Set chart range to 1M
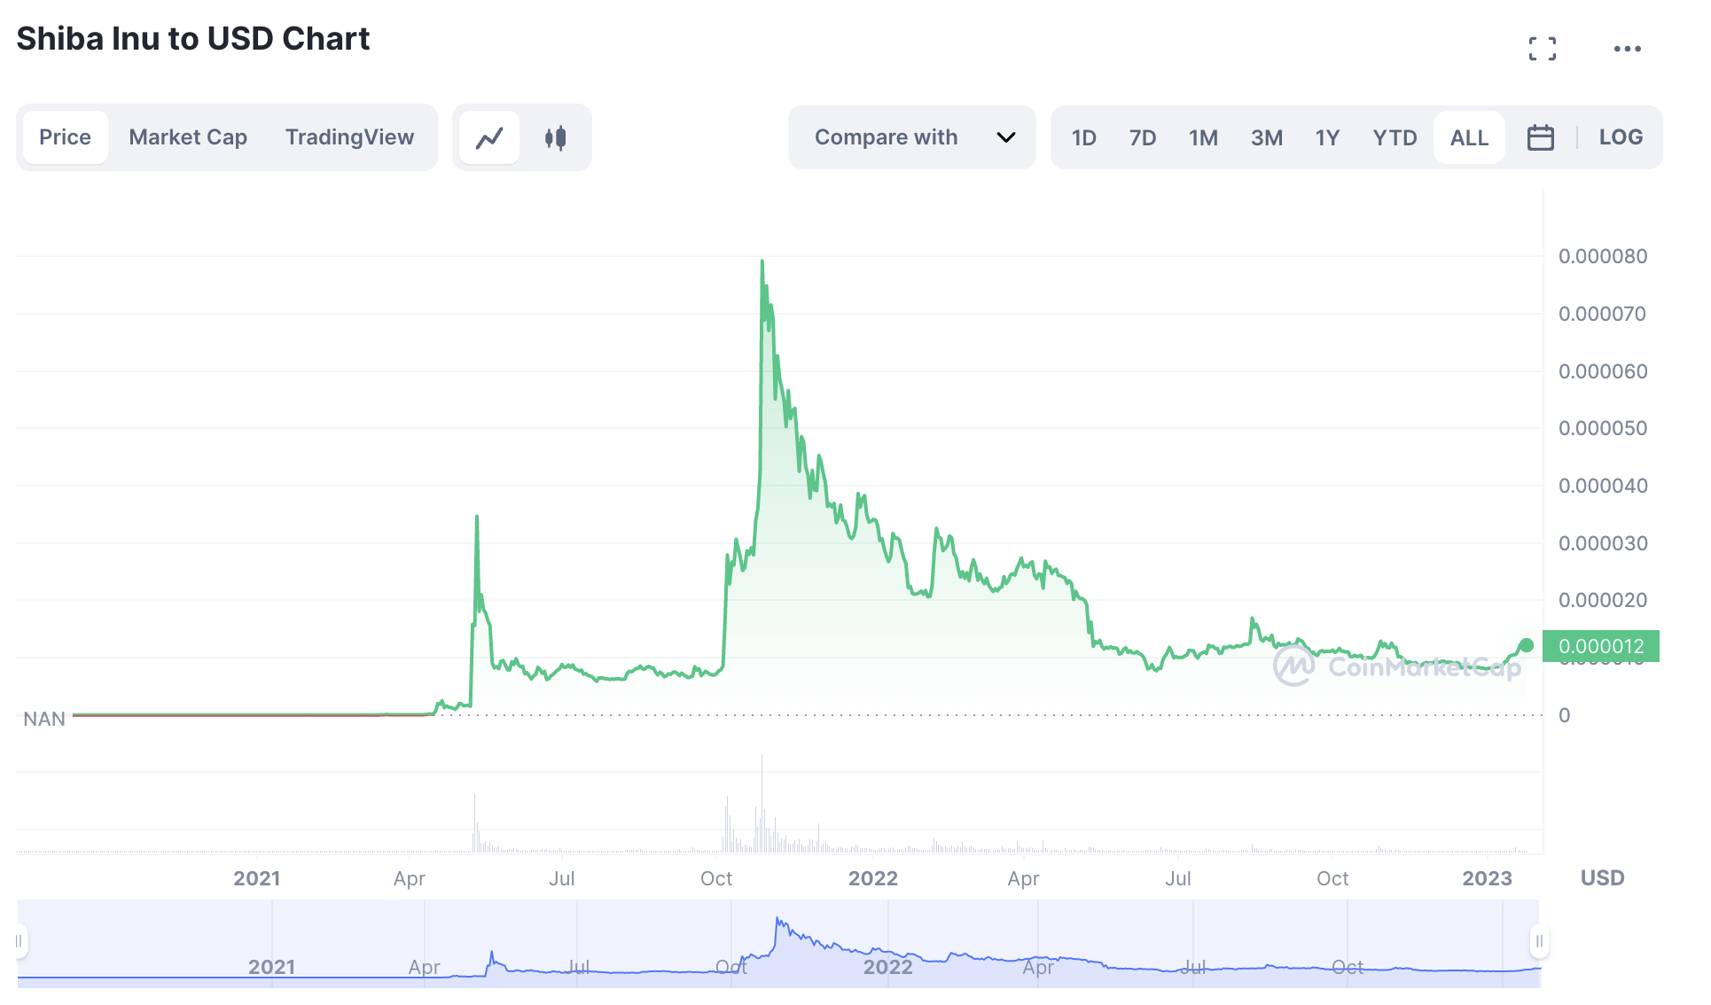The image size is (1711, 1005). 1203,137
